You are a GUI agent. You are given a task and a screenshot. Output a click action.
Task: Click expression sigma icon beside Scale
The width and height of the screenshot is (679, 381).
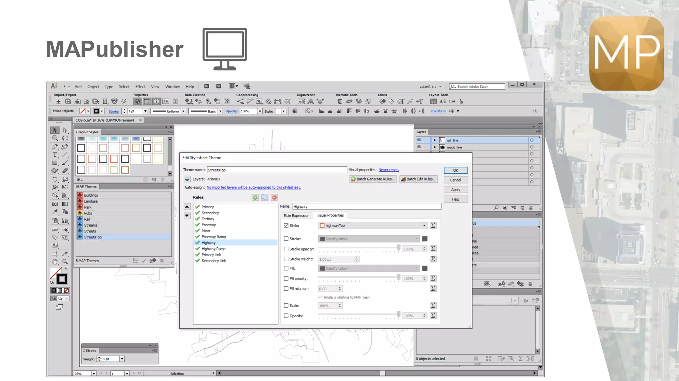tap(433, 306)
